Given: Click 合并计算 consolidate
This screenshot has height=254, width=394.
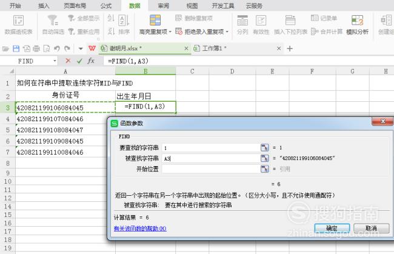Looking at the screenshot, I should [x=327, y=32].
